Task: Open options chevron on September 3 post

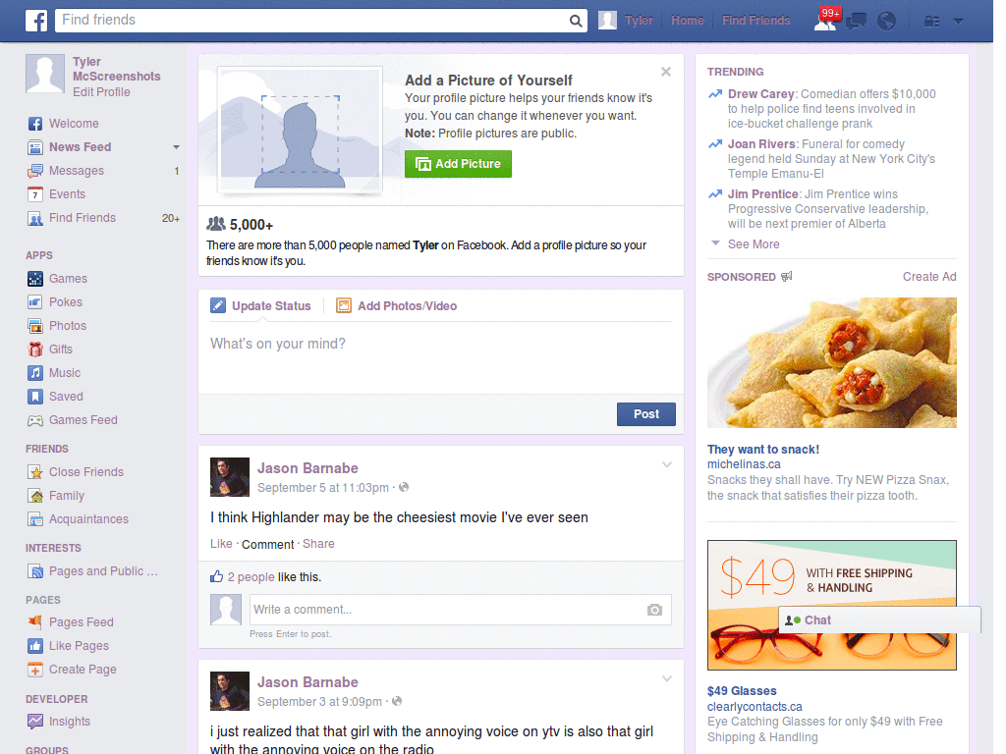Action: 667,678
